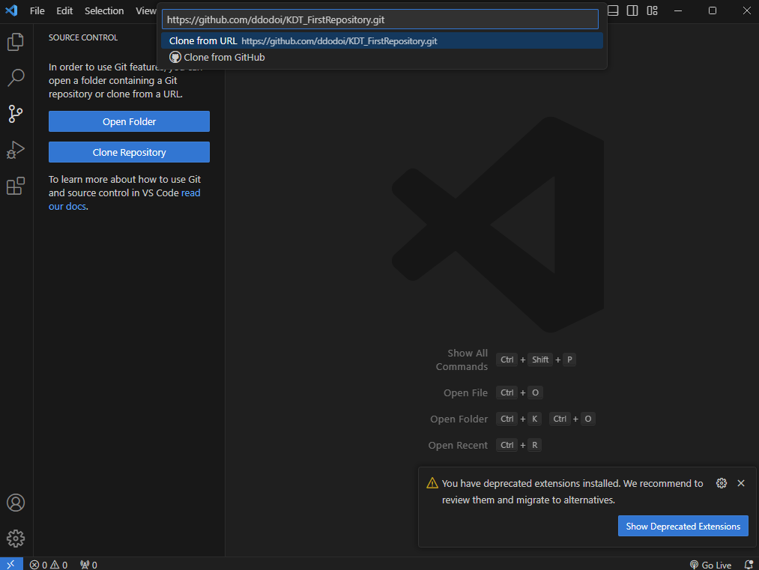Open the Manage gear icon in activity bar
The width and height of the screenshot is (759, 570).
(x=16, y=538)
